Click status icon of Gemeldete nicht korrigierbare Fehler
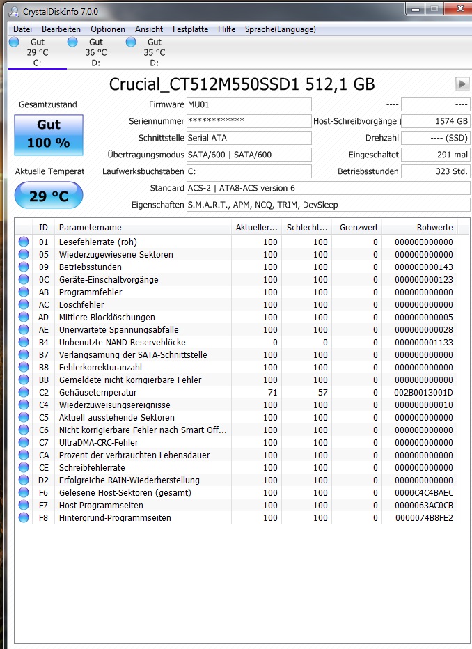Viewport: 472px width, 649px height. (x=24, y=380)
